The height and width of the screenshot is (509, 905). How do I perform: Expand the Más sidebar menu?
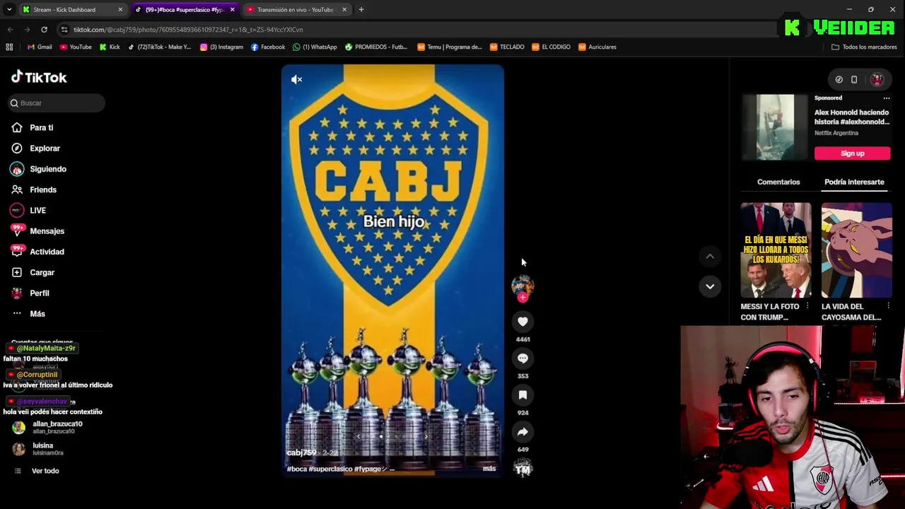[x=37, y=314]
